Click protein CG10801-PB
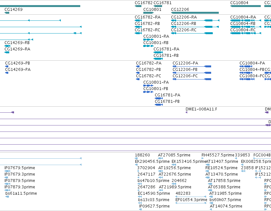The height and width of the screenshot is (211, 271). 156,89
